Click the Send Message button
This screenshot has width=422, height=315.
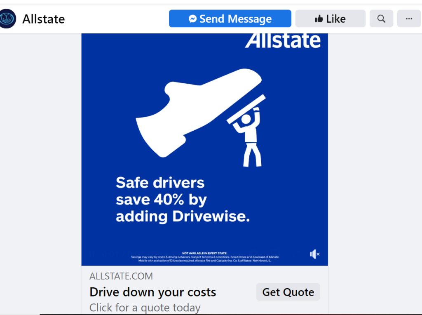click(230, 19)
